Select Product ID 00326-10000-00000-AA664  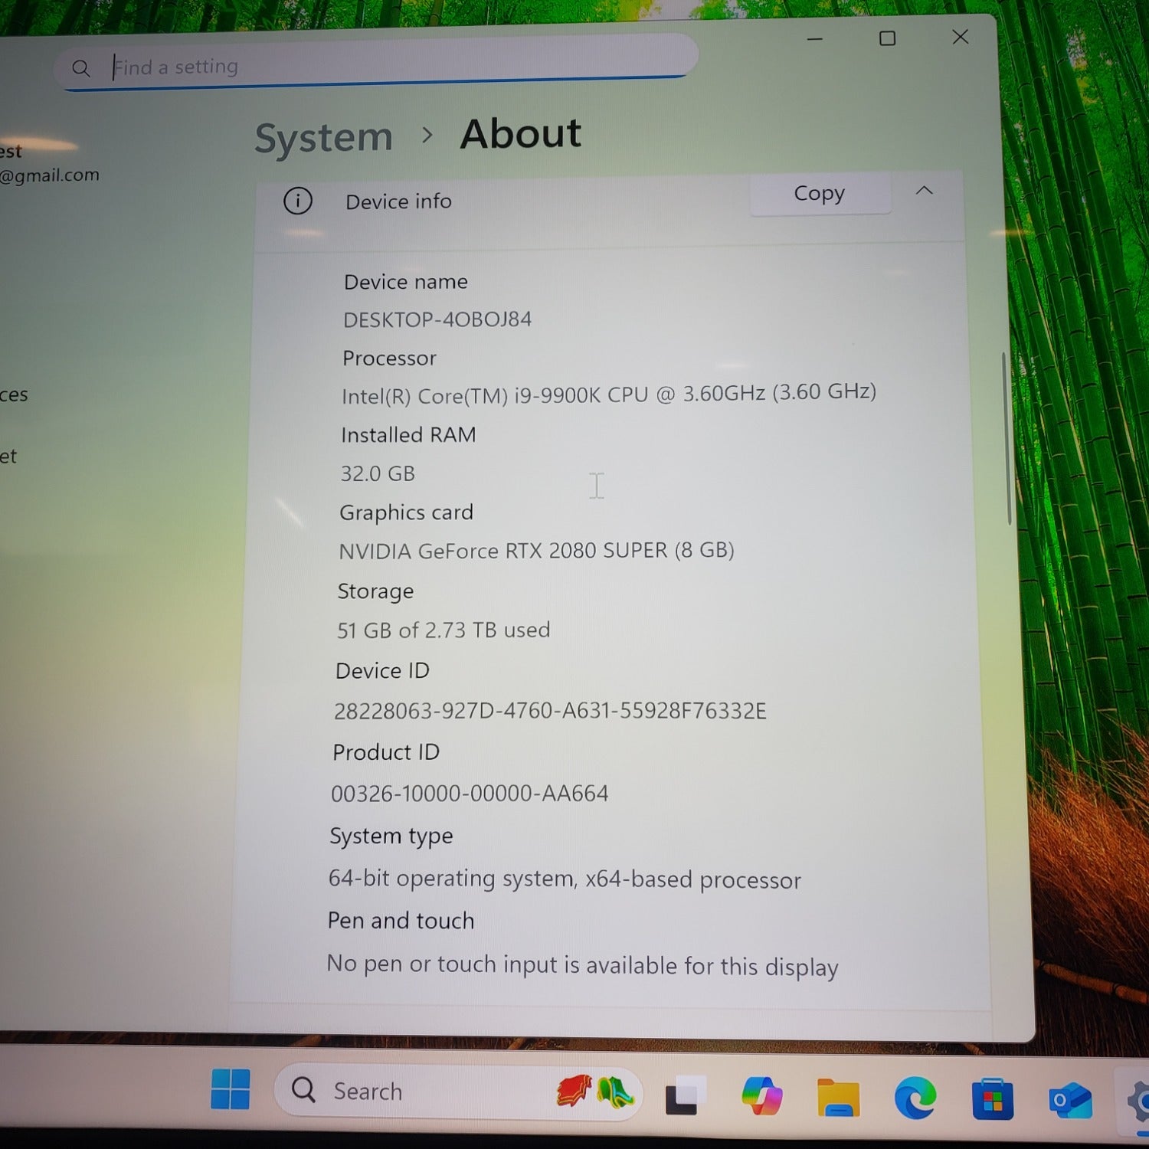coord(470,794)
